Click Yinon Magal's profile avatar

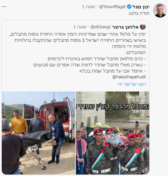tap(160, 11)
